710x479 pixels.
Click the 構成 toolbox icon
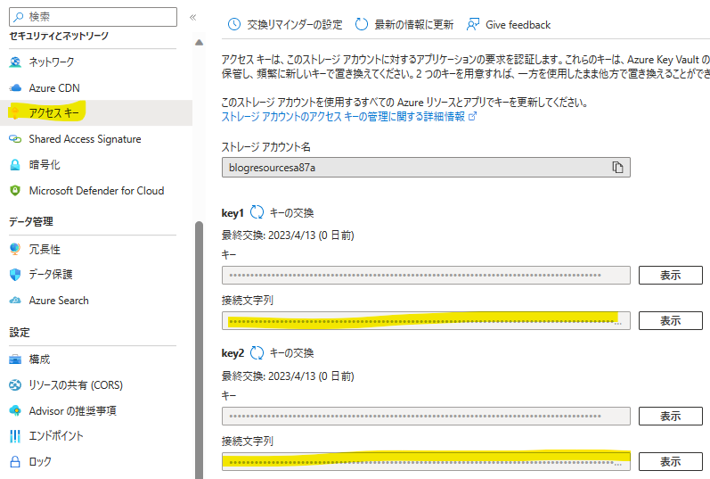[15, 359]
